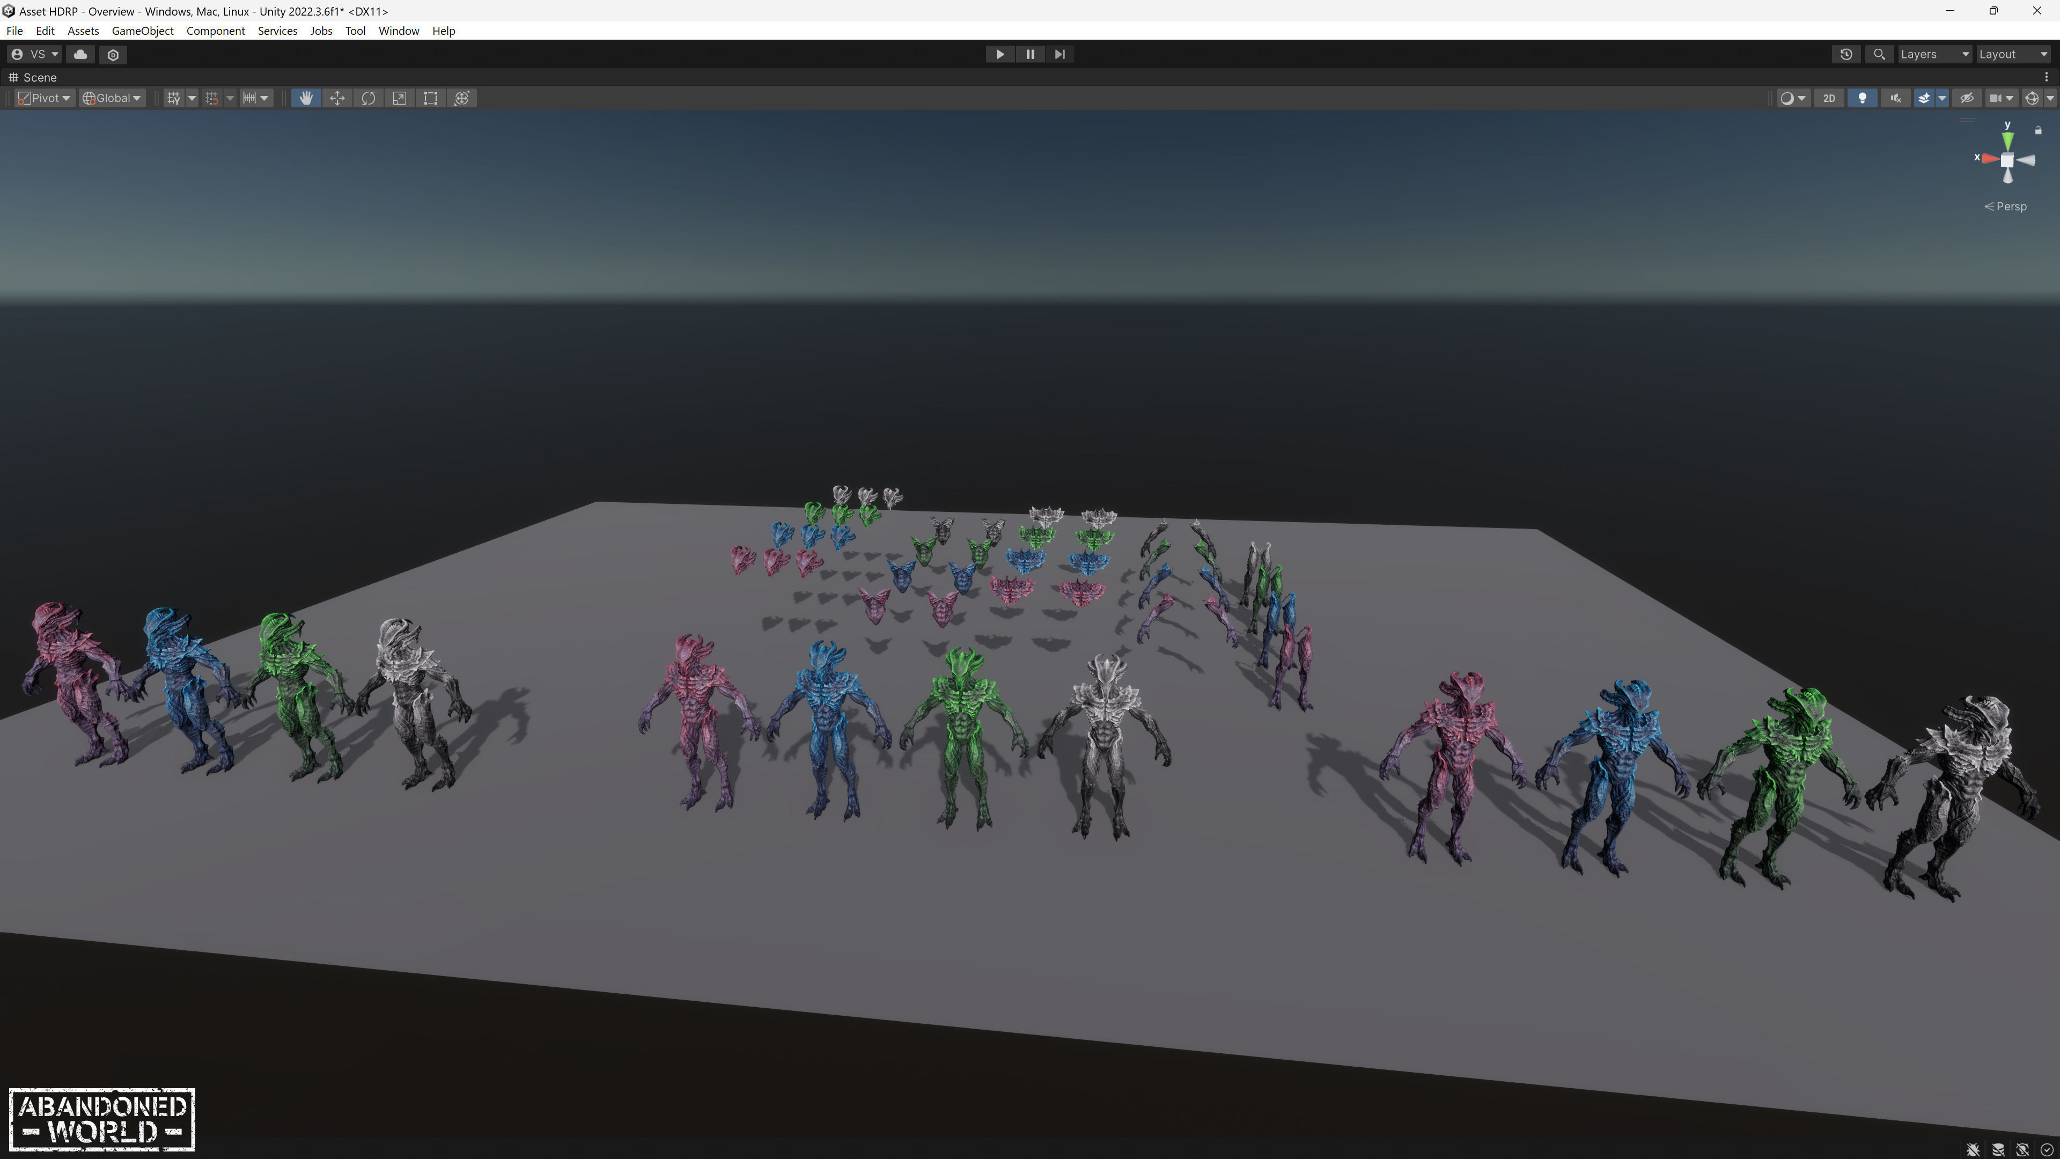Select the Rect transform tool

(x=430, y=98)
